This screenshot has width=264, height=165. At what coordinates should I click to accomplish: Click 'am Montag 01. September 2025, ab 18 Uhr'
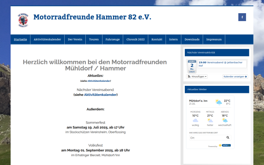coord(95,150)
